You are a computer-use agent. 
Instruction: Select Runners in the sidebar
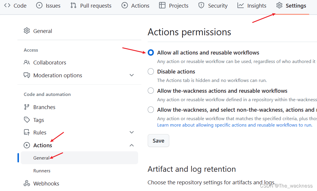(x=41, y=171)
